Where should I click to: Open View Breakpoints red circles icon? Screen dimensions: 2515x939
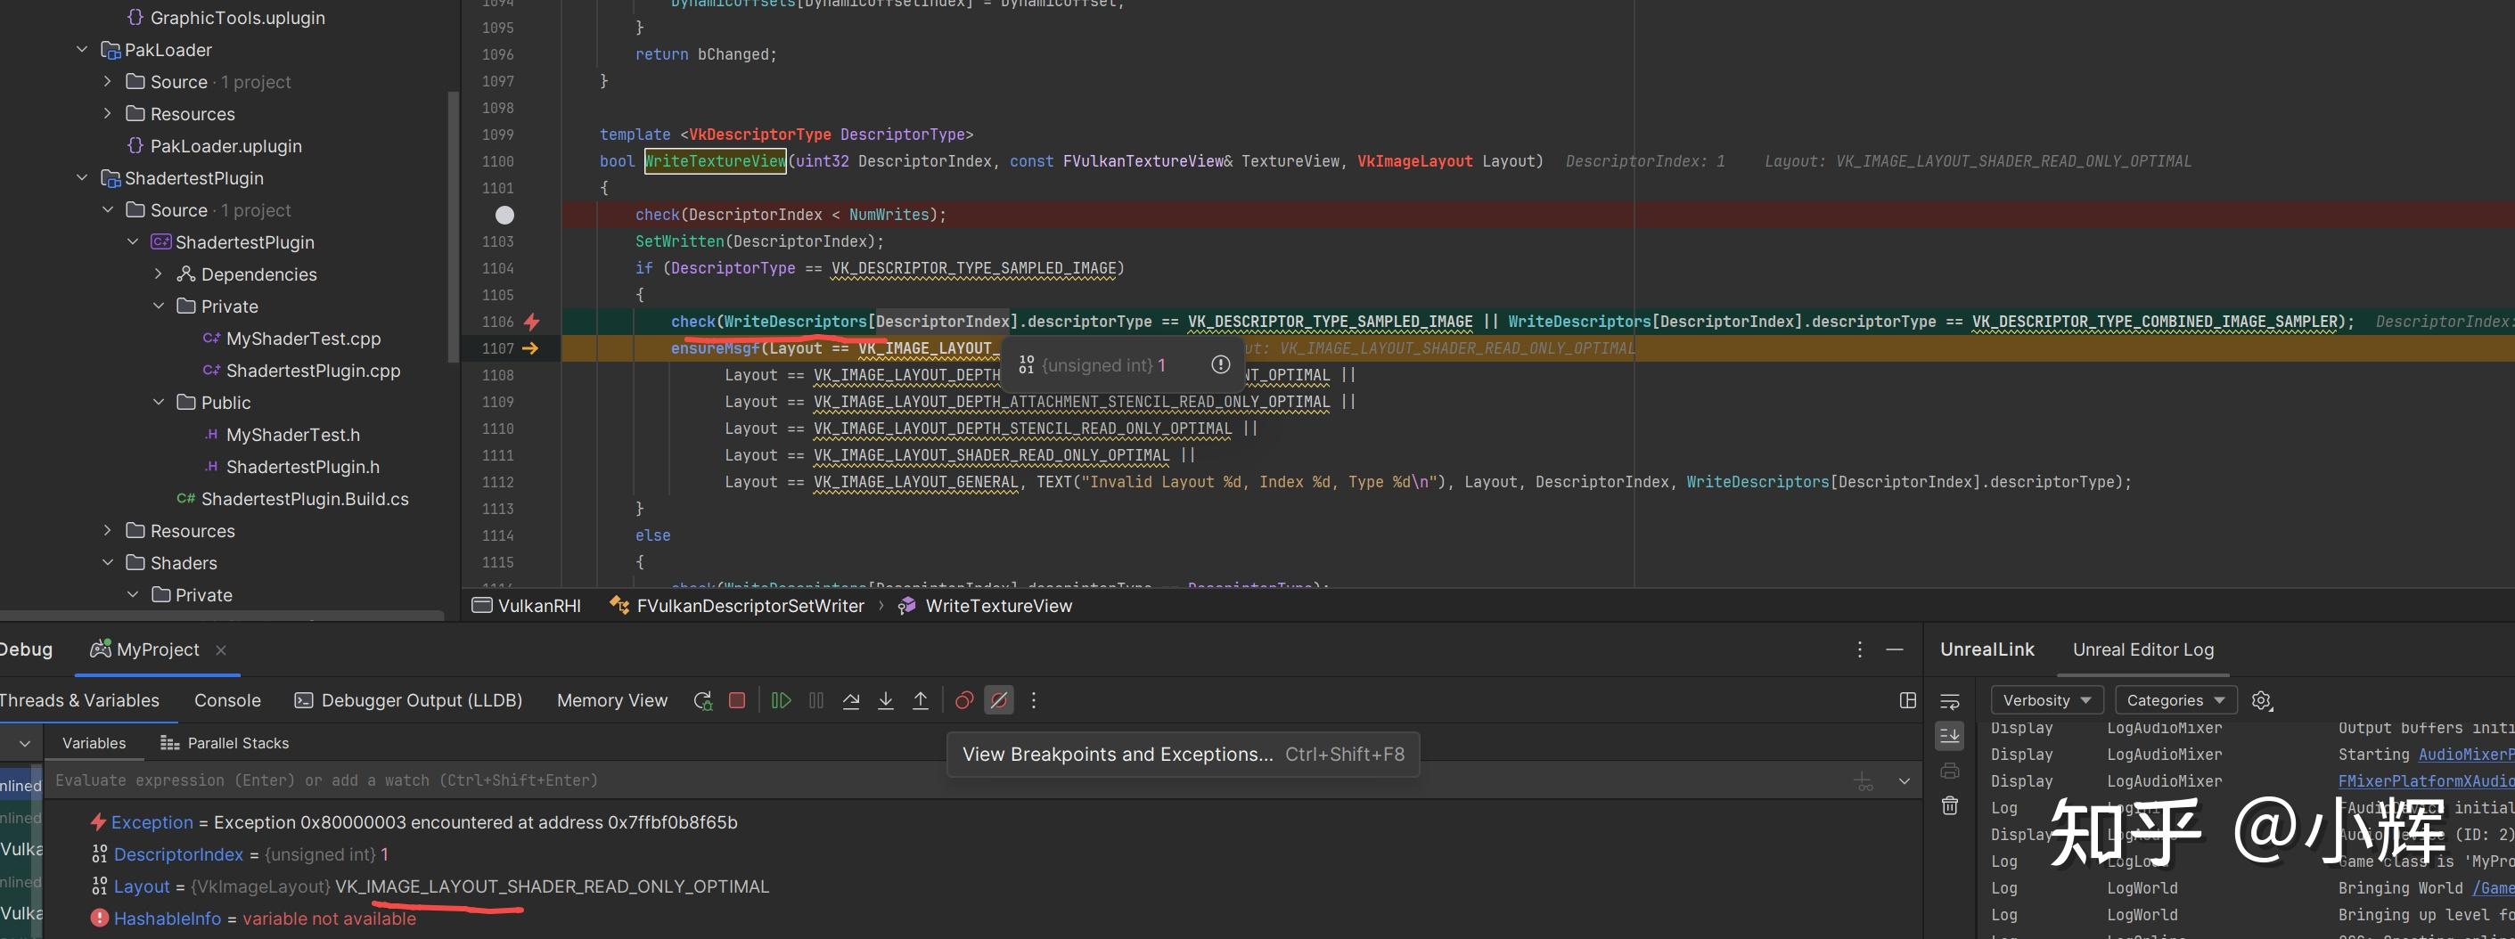(x=963, y=700)
